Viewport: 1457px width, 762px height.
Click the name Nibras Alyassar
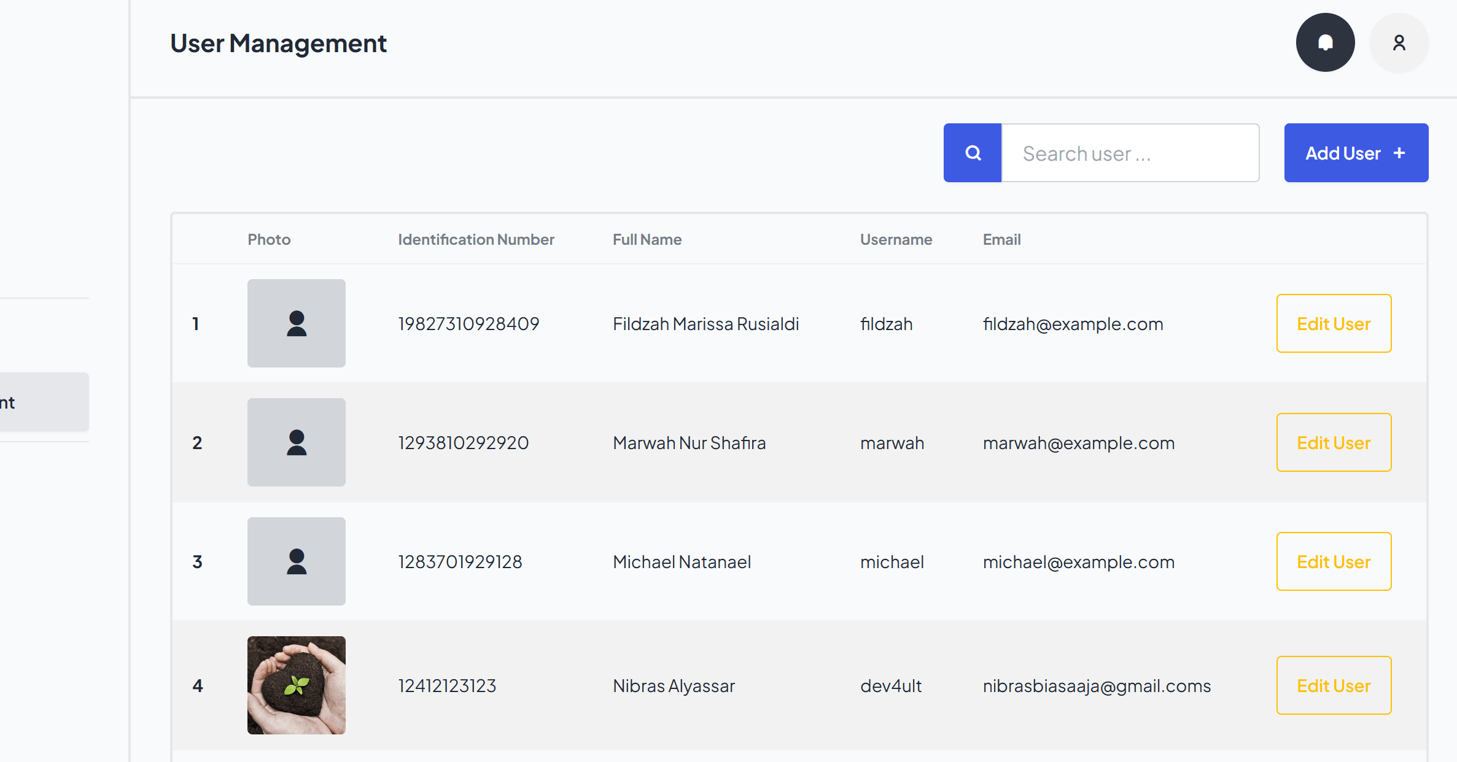pos(674,686)
